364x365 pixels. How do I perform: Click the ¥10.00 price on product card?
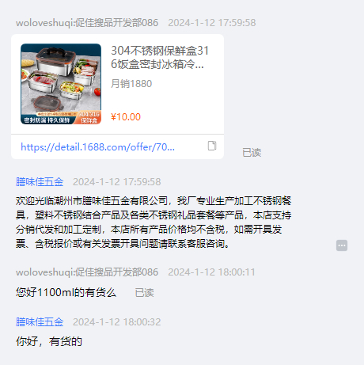(x=126, y=117)
